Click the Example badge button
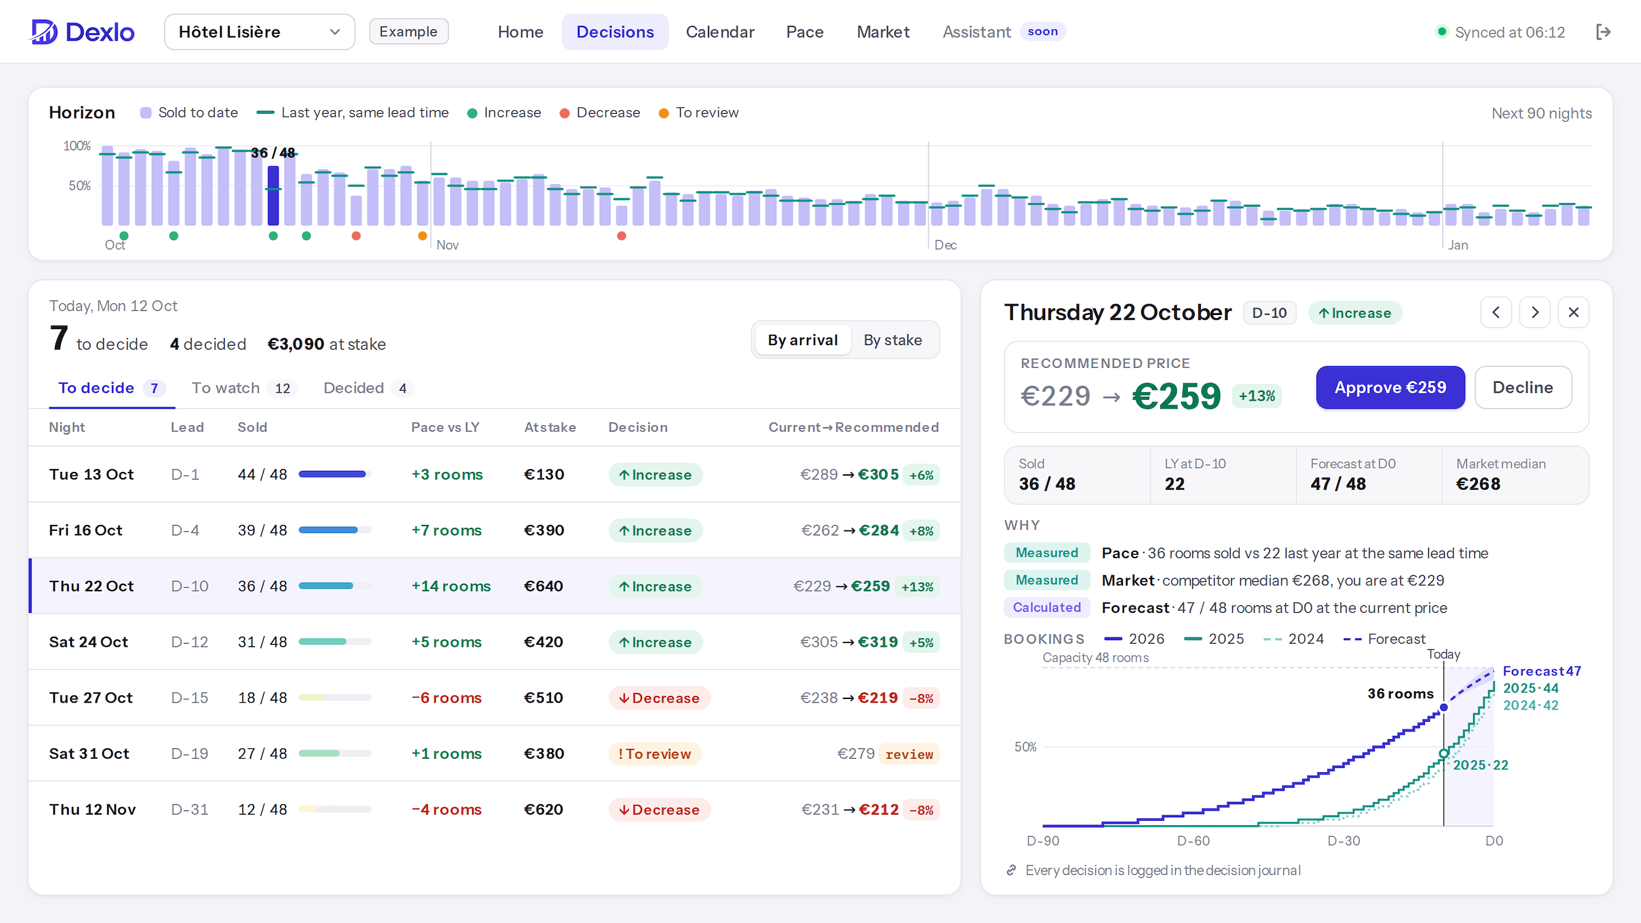The image size is (1641, 923). (408, 32)
